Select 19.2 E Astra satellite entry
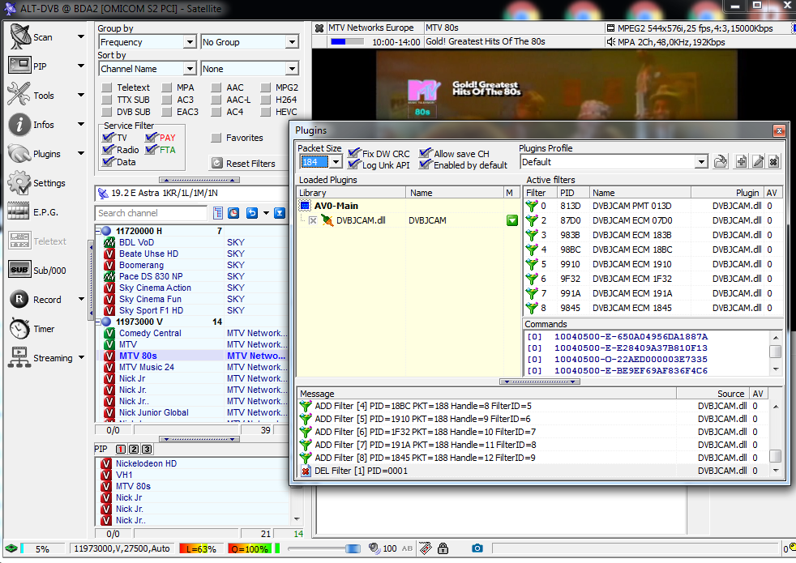The width and height of the screenshot is (796, 563). pyautogui.click(x=192, y=193)
